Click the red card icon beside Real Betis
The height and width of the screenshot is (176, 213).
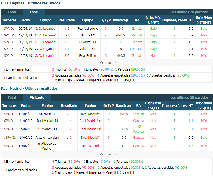pyautogui.click(x=95, y=56)
